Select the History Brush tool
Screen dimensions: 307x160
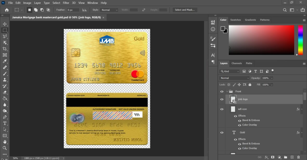[5, 86]
